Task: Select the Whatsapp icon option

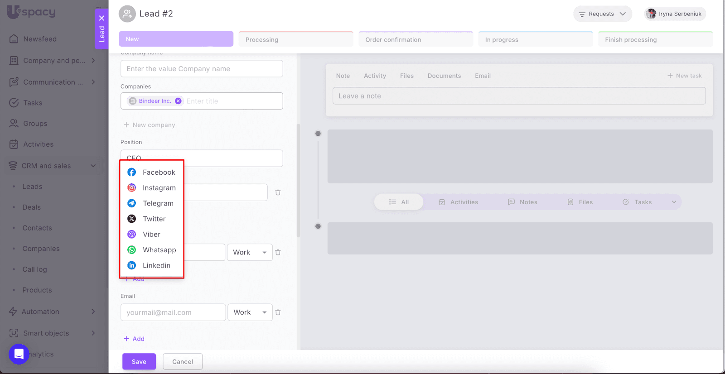Action: coord(132,250)
